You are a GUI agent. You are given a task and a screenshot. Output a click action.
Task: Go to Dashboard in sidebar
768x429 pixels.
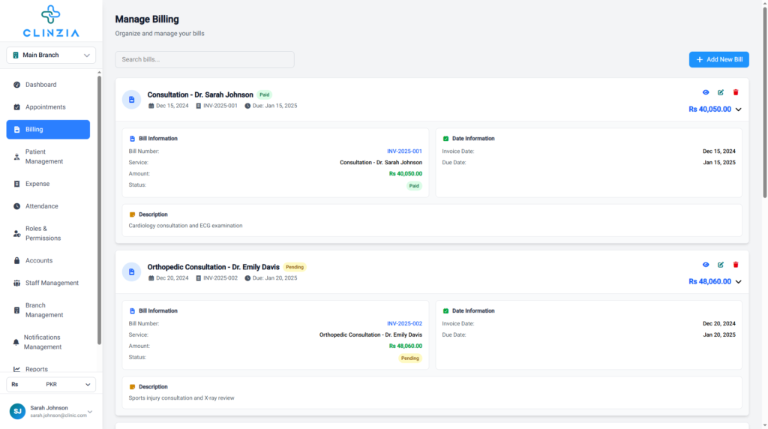pyautogui.click(x=40, y=85)
